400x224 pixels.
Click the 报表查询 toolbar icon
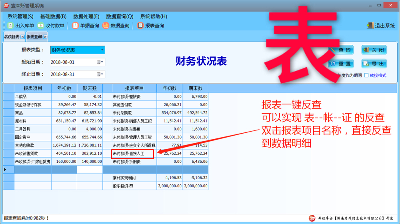pos(140,26)
